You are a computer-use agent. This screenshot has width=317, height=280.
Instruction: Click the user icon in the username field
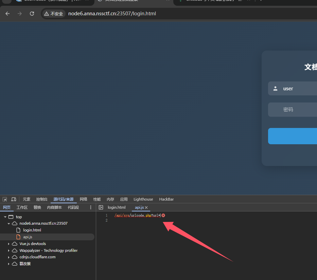click(x=276, y=89)
